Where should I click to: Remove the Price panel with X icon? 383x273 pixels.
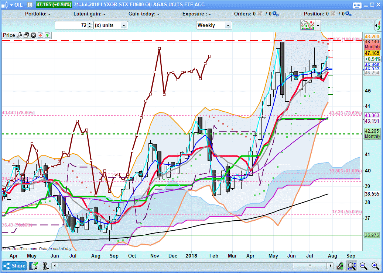click(x=33, y=35)
